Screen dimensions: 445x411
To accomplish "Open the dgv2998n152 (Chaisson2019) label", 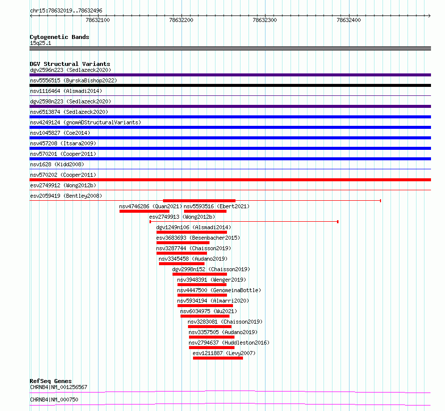I will pos(211,269).
